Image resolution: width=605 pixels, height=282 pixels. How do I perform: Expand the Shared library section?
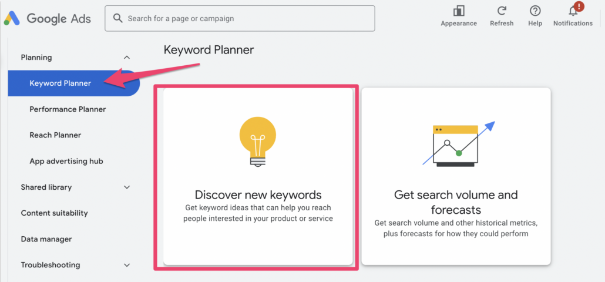tap(127, 187)
